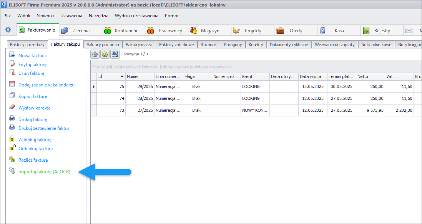Screen dimensions: 422x224
Task: Click the Nowa faktura link
Action: [x=32, y=56]
